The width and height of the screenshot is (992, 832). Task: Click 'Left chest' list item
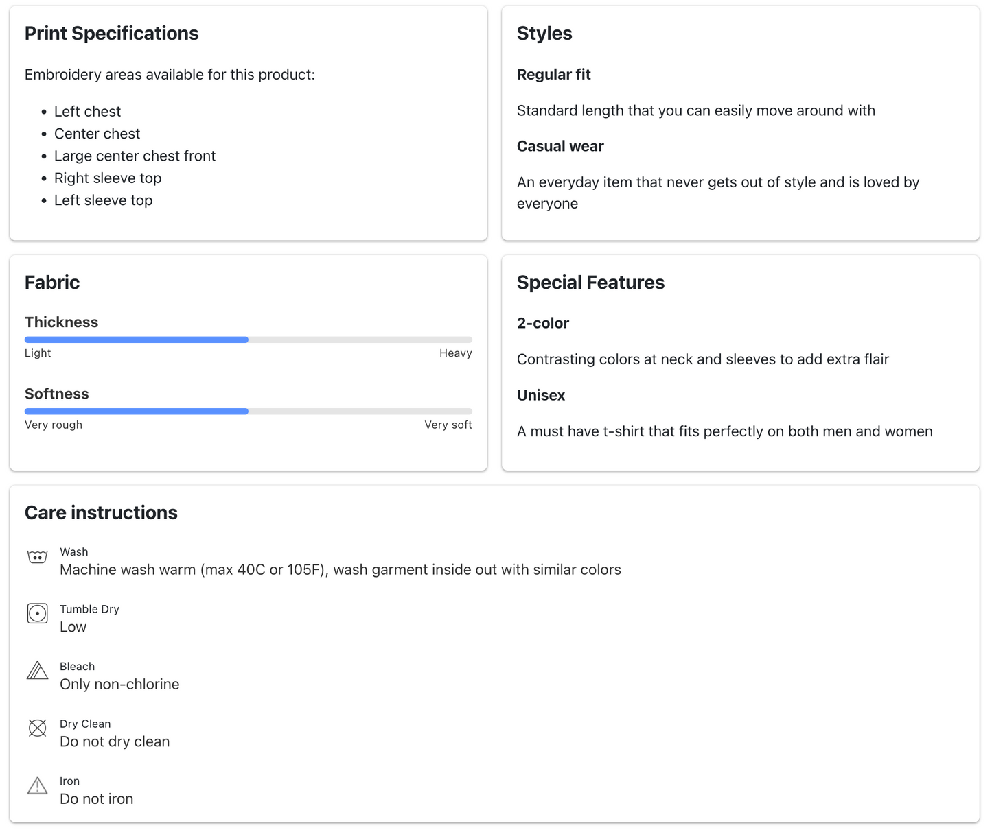point(87,112)
